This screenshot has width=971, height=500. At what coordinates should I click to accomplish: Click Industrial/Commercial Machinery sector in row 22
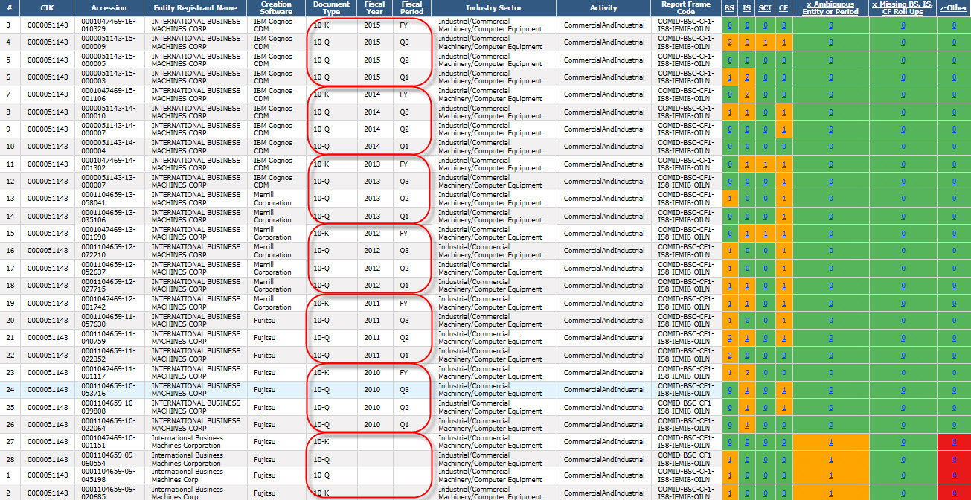(x=490, y=355)
